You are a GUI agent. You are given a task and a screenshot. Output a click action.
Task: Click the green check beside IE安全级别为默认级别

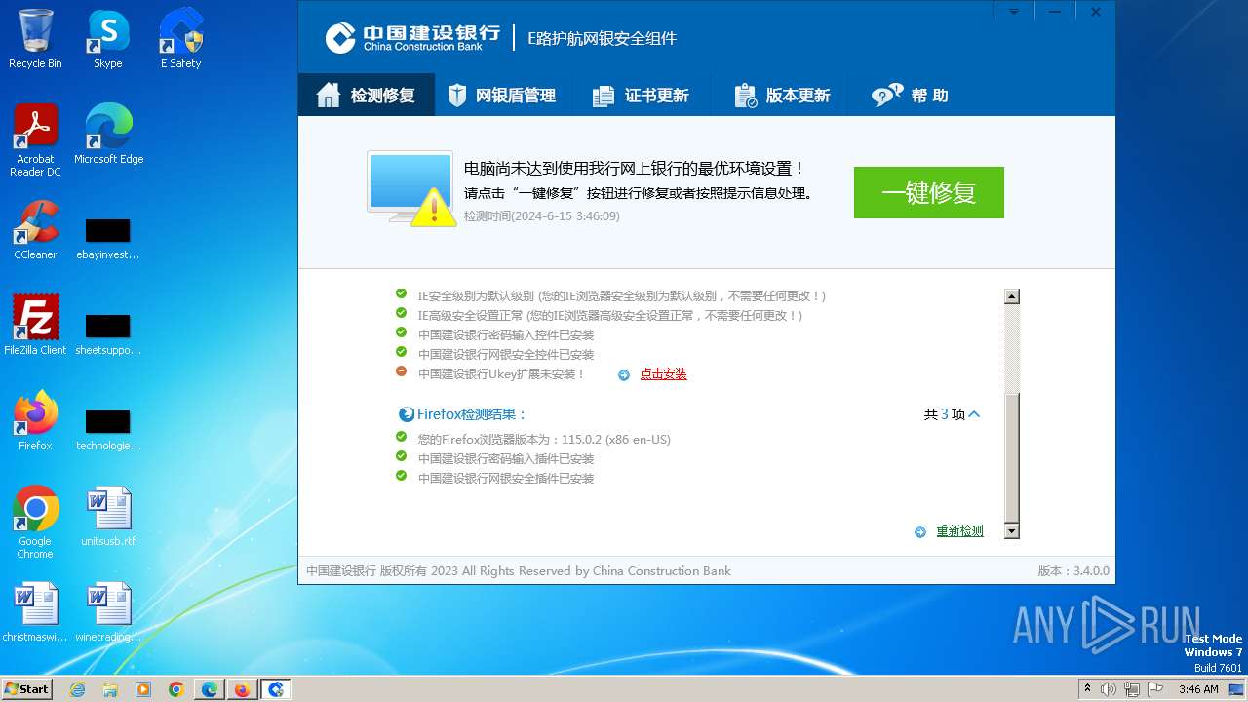(401, 293)
